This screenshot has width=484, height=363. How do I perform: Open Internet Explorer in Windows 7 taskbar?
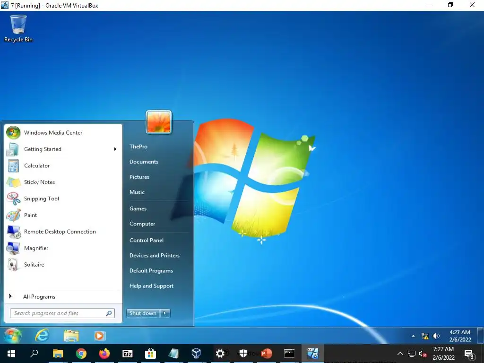(x=42, y=336)
